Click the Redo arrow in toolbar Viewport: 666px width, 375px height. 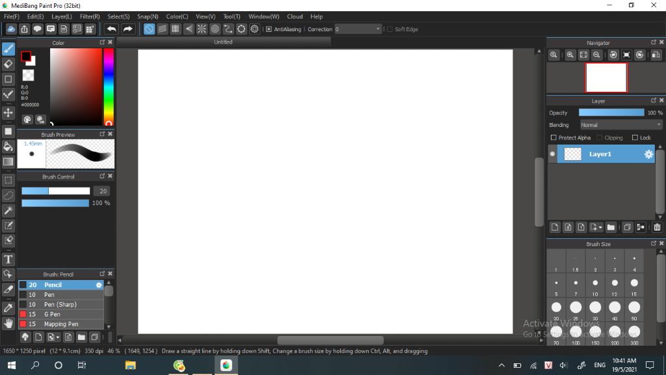(127, 29)
